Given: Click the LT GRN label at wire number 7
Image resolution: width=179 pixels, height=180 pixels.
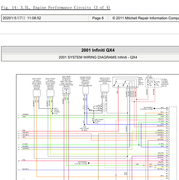Looking at the screenshot, I should tap(25, 144).
